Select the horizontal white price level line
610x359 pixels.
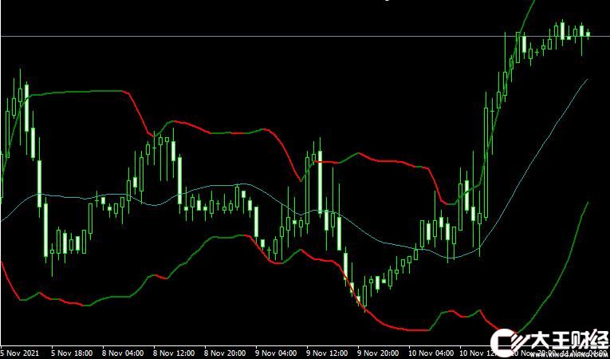305,36
